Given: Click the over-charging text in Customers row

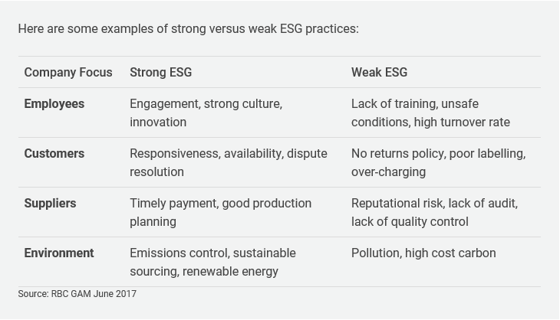Looking at the screenshot, I should point(388,172).
